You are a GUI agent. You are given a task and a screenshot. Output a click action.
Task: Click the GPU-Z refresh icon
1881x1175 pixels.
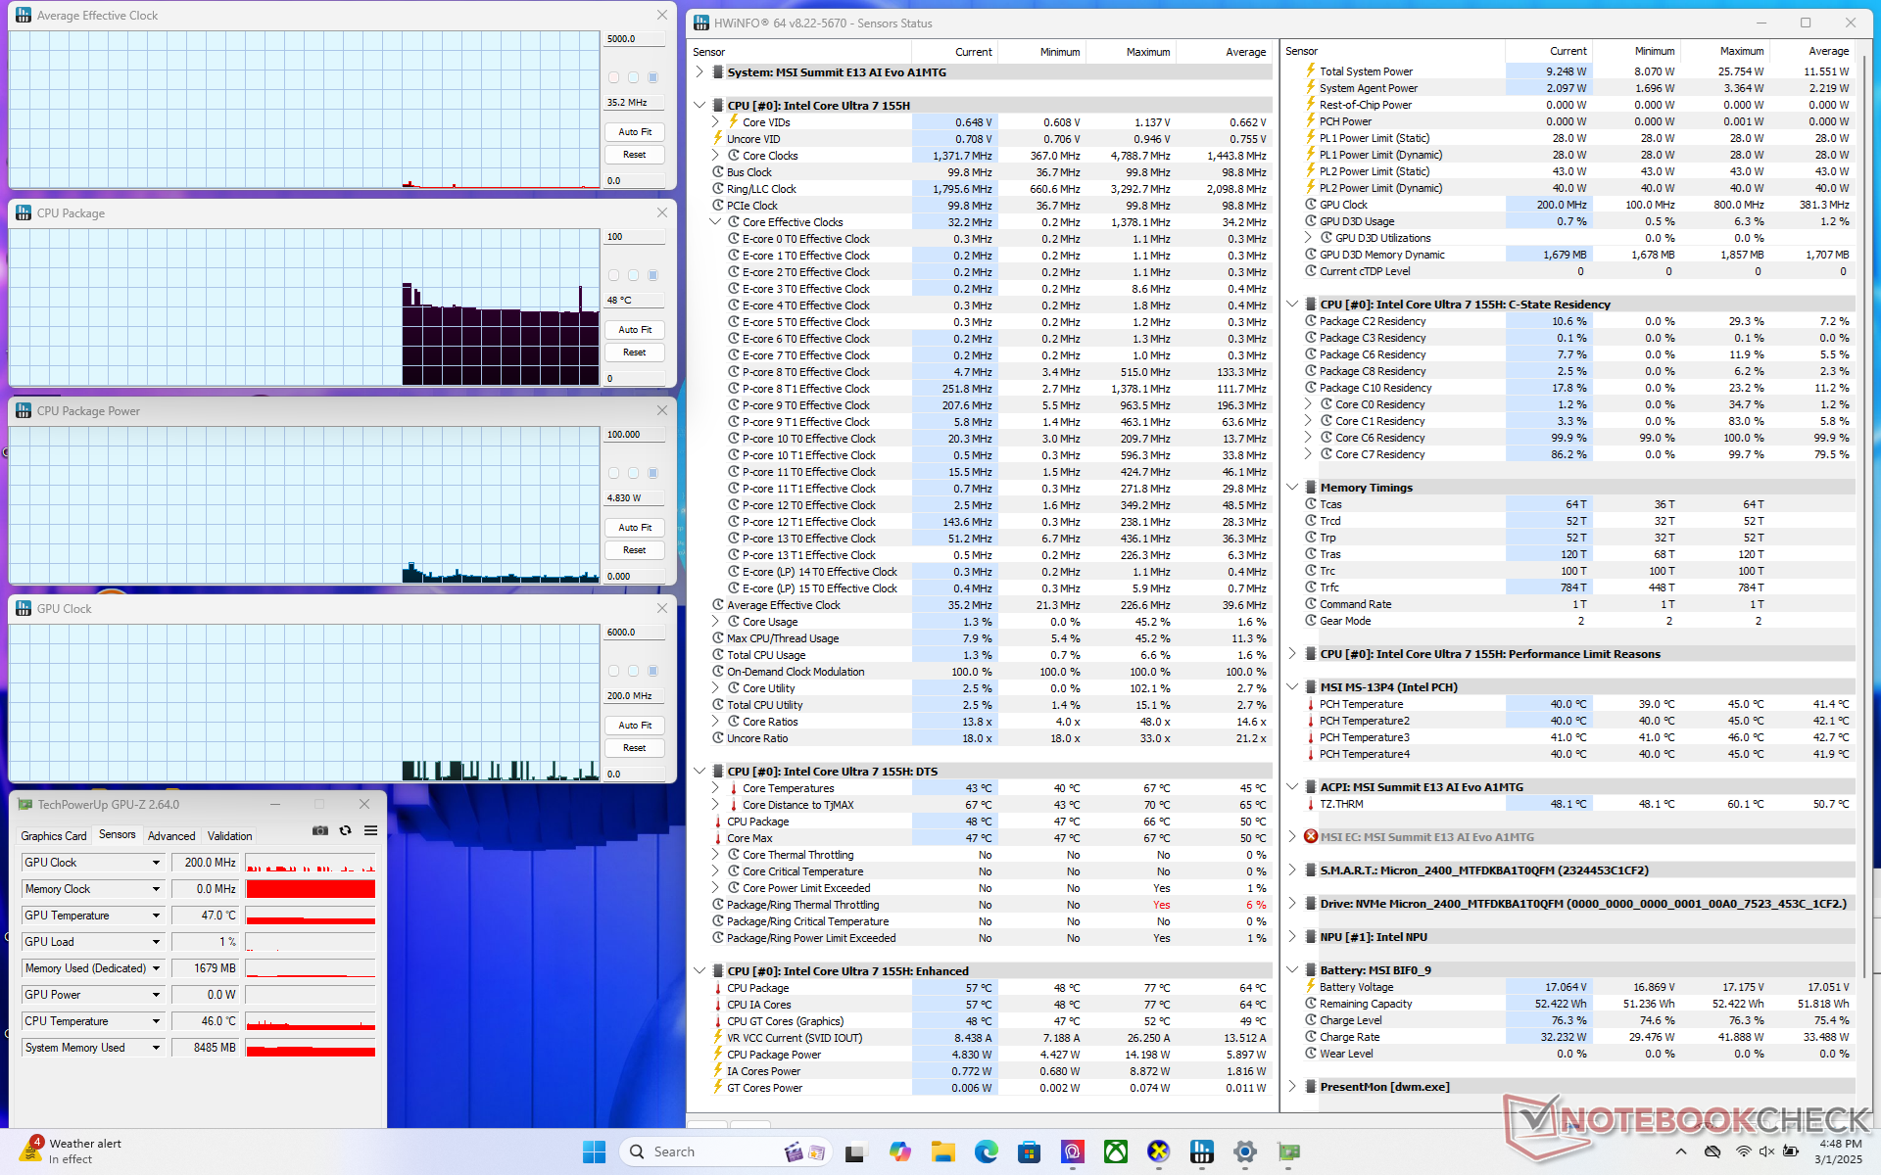(x=345, y=830)
